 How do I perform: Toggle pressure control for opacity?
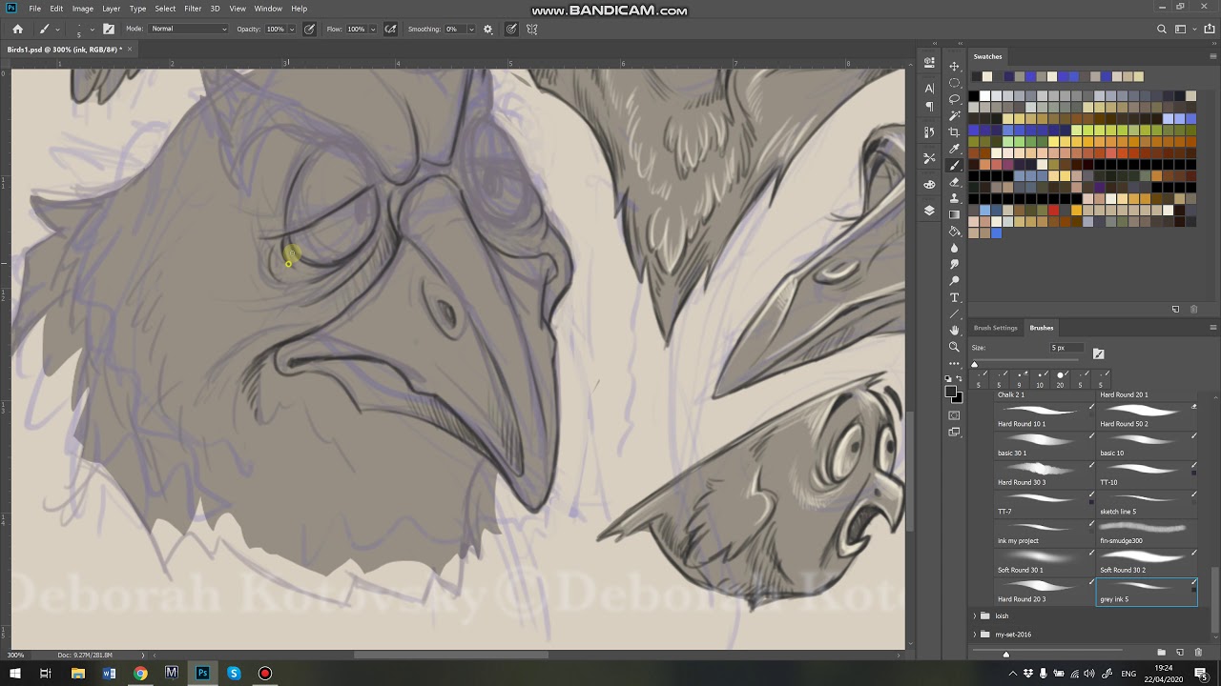tap(309, 30)
